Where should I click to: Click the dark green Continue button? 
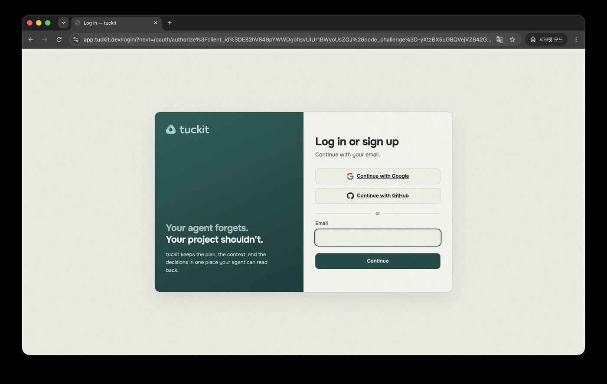click(378, 261)
